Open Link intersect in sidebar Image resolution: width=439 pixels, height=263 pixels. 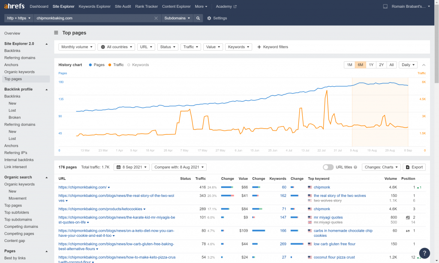click(16, 167)
